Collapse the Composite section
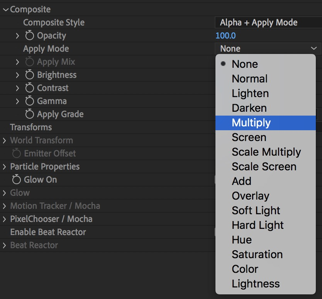 [x=5, y=10]
